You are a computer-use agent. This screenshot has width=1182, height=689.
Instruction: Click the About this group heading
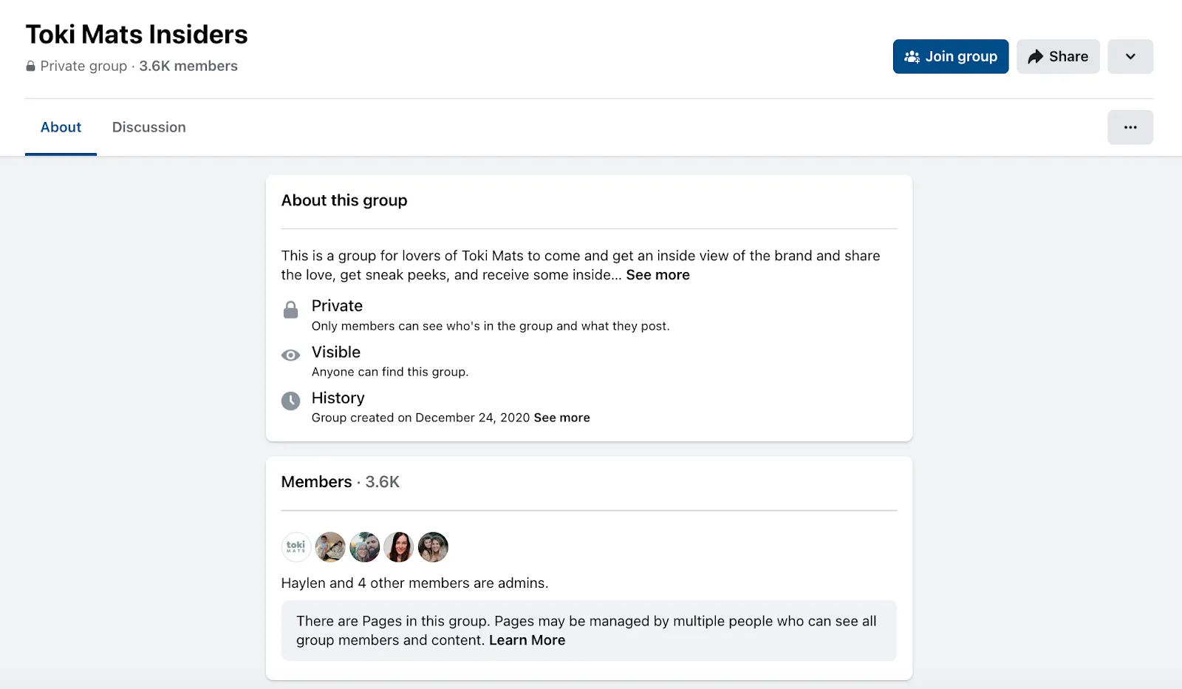(344, 200)
